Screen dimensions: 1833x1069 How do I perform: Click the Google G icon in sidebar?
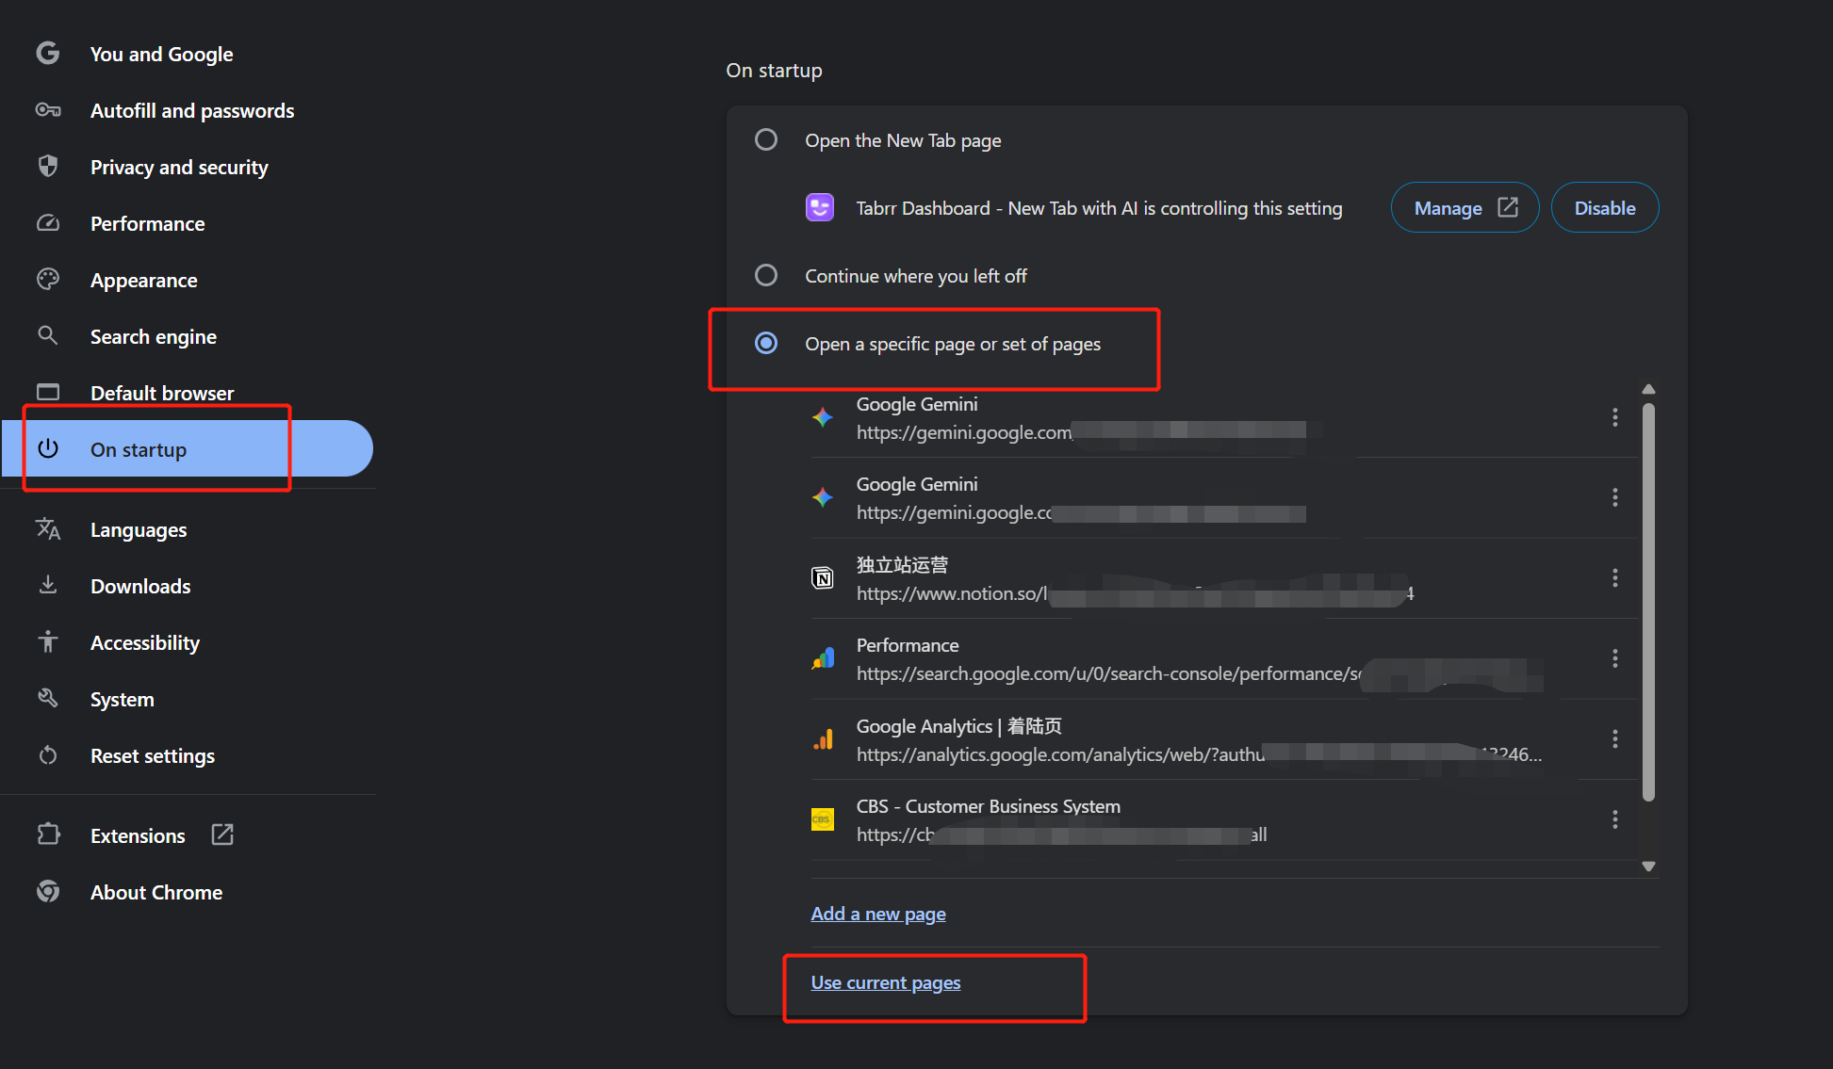(x=48, y=53)
